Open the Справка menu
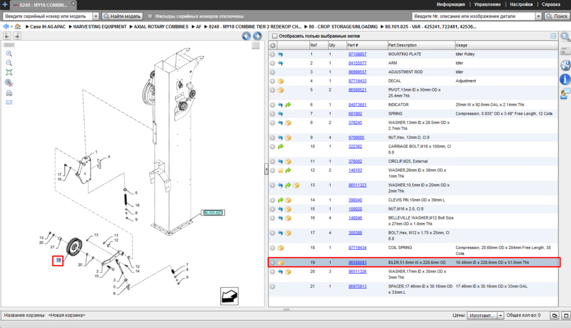The width and height of the screenshot is (571, 328). [x=551, y=5]
